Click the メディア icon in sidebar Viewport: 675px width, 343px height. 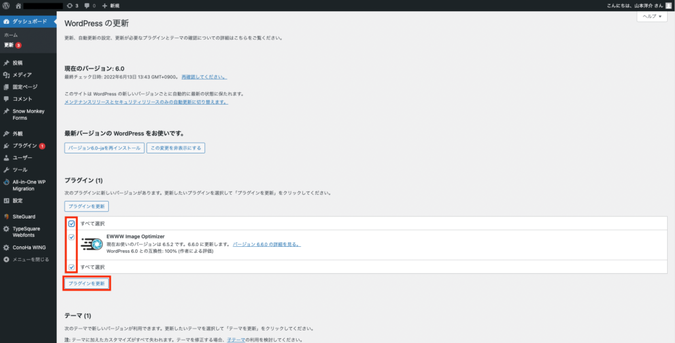pos(6,75)
